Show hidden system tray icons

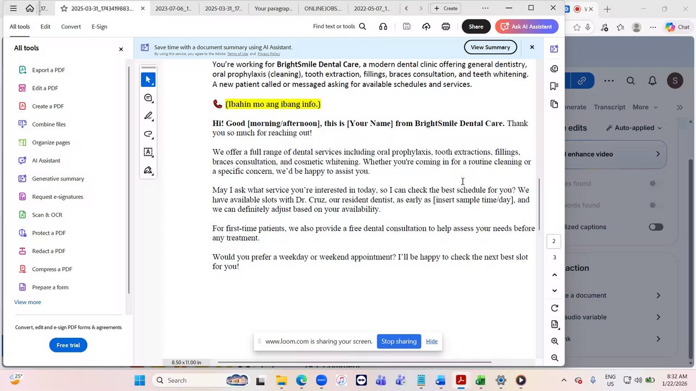564,381
